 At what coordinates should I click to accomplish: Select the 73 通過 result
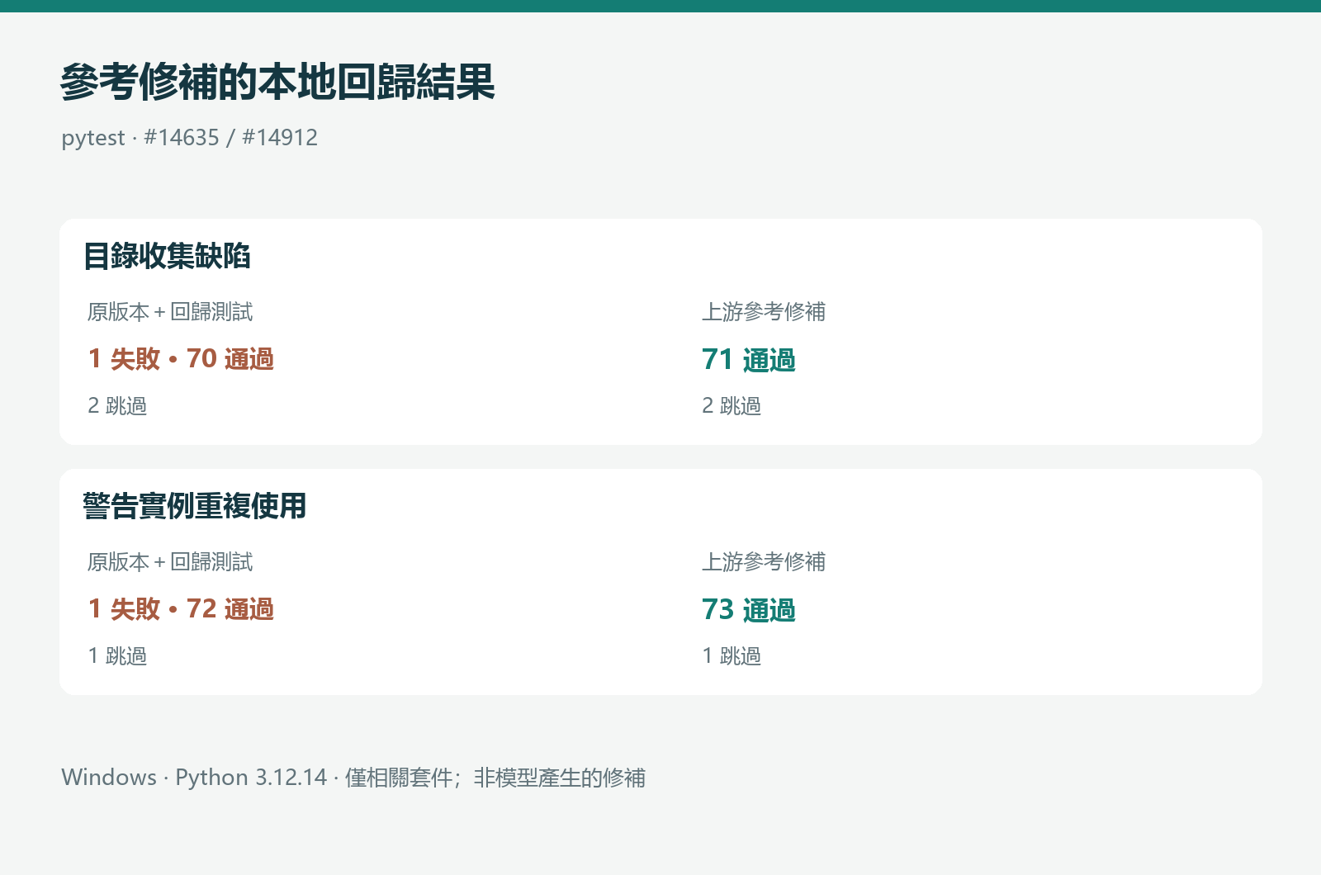pyautogui.click(x=749, y=609)
